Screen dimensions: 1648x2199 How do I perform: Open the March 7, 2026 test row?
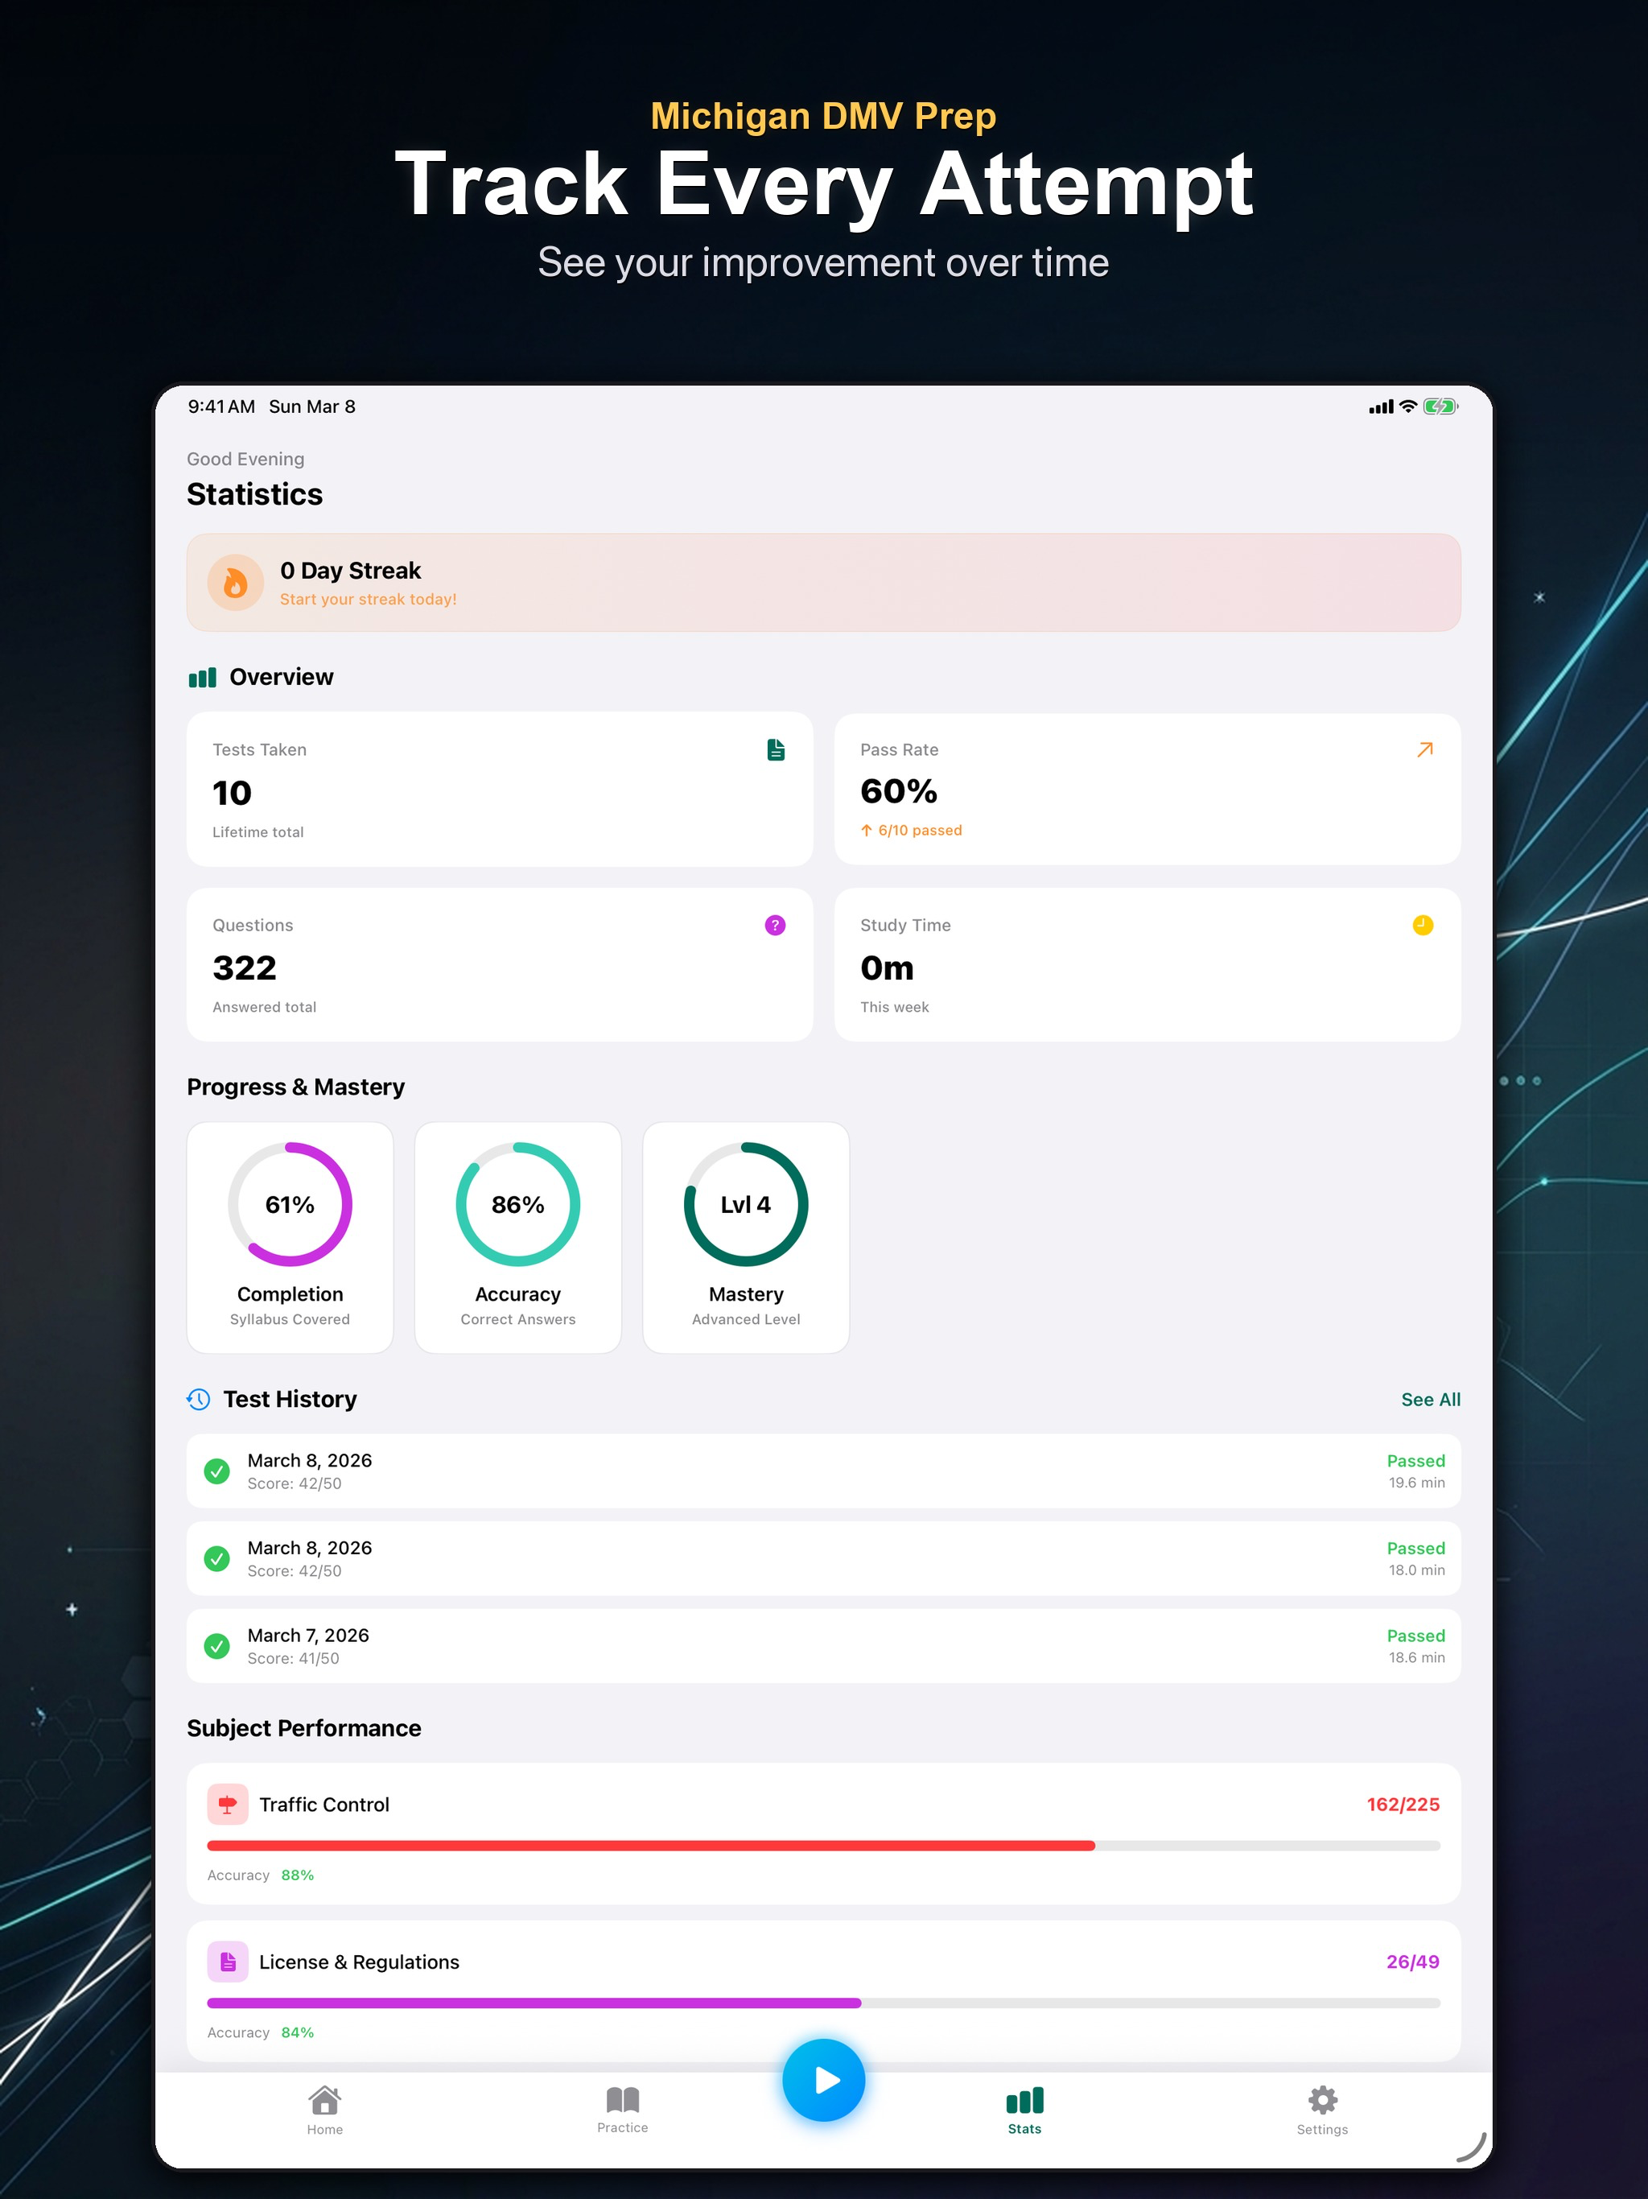click(x=824, y=1646)
